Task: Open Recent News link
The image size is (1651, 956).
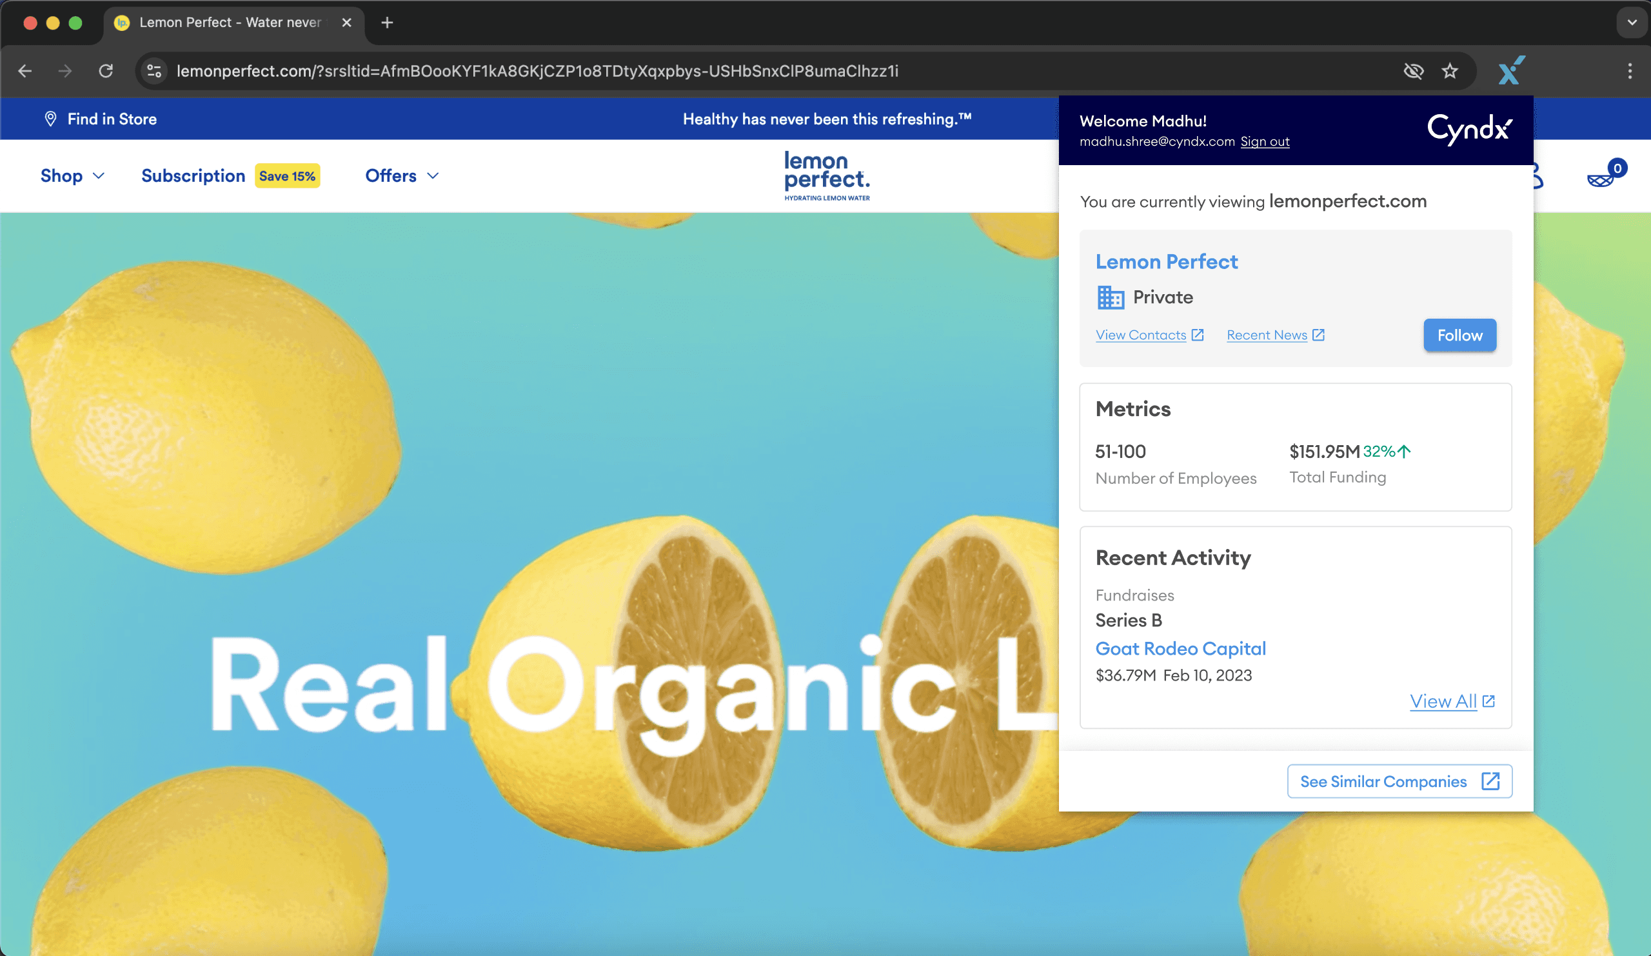Action: pos(1267,335)
